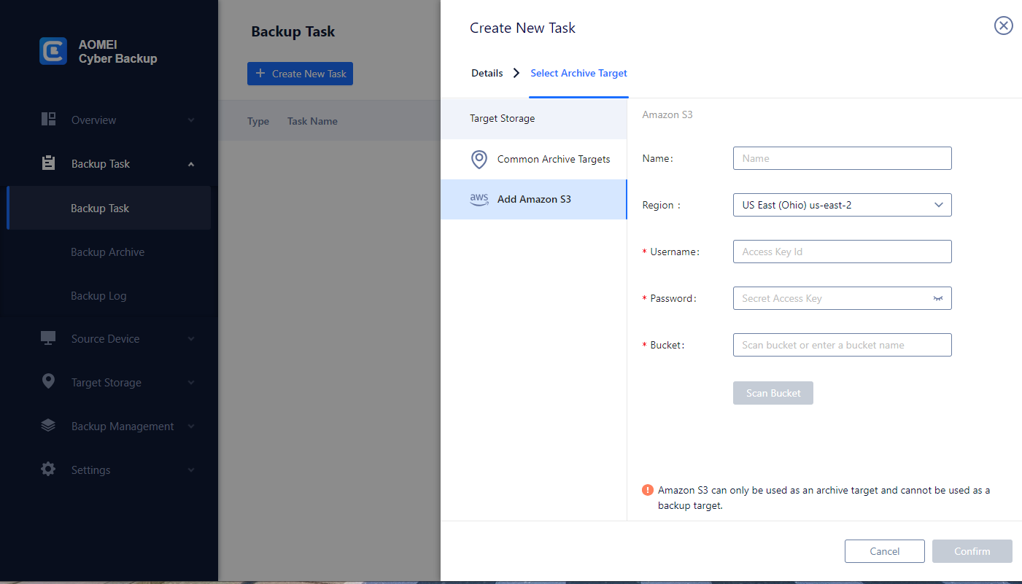Select the Select Archive Target step
Image resolution: width=1022 pixels, height=584 pixels.
tap(579, 73)
